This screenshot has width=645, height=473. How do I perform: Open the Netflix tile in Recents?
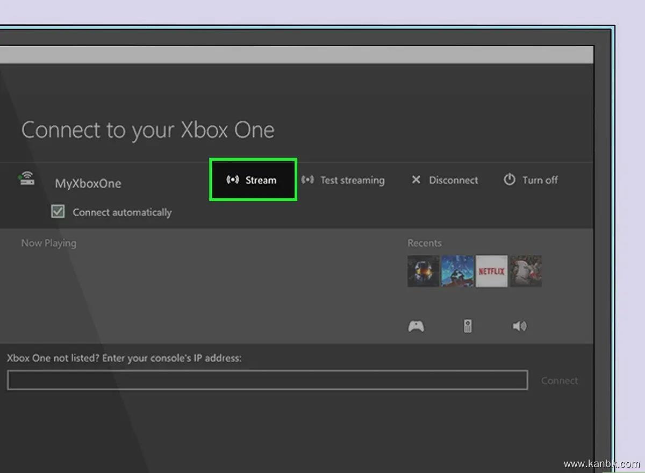tap(491, 271)
